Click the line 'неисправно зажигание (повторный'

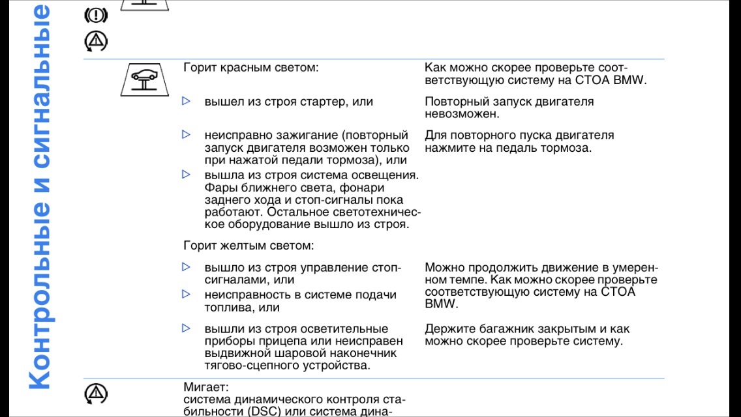click(306, 136)
